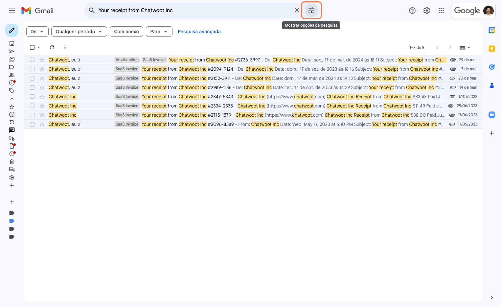The image size is (501, 307).
Task: Open the Para recipient filter dropdown
Action: coord(159,32)
